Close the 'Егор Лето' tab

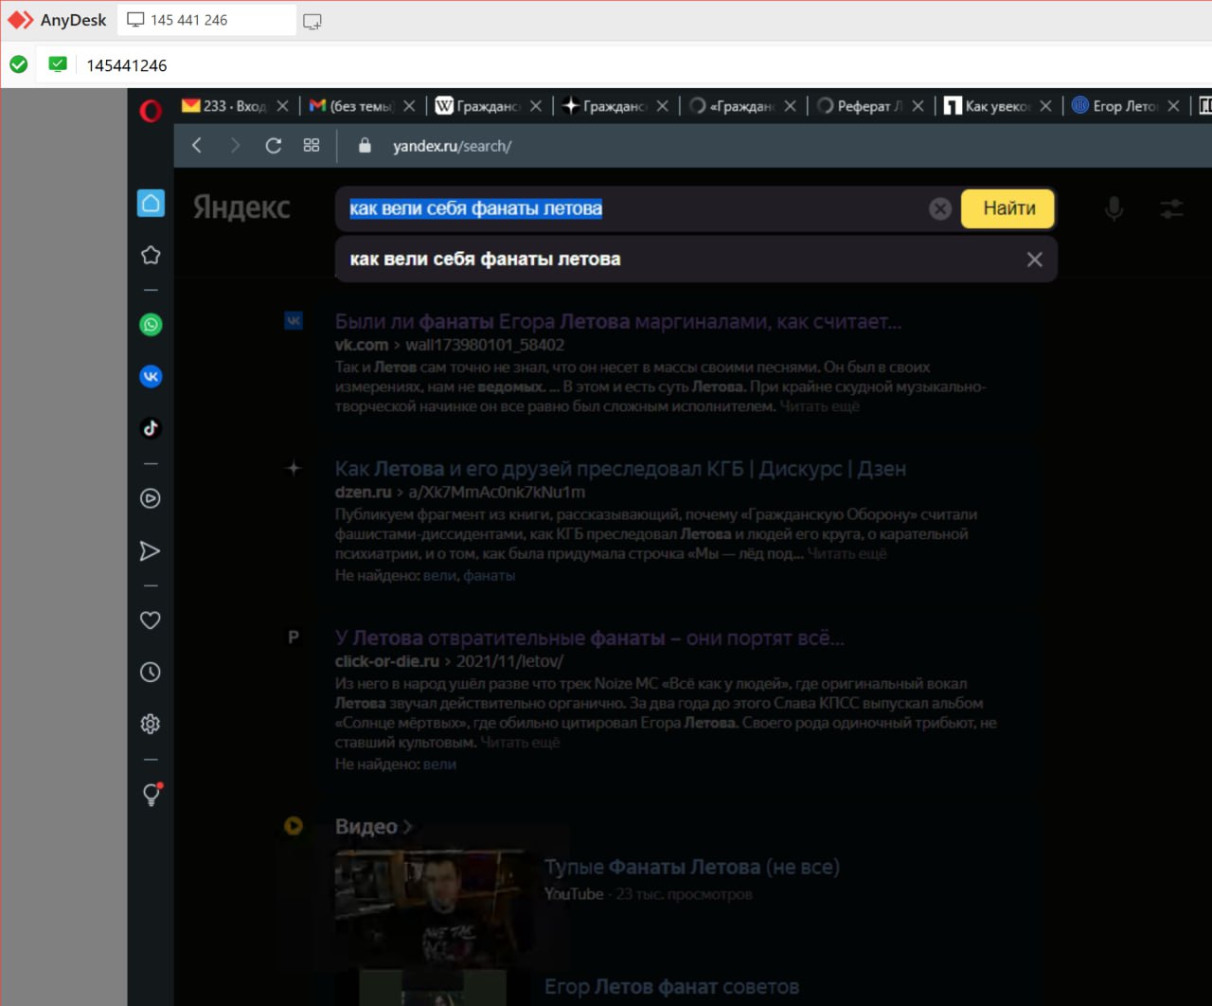click(x=1173, y=106)
